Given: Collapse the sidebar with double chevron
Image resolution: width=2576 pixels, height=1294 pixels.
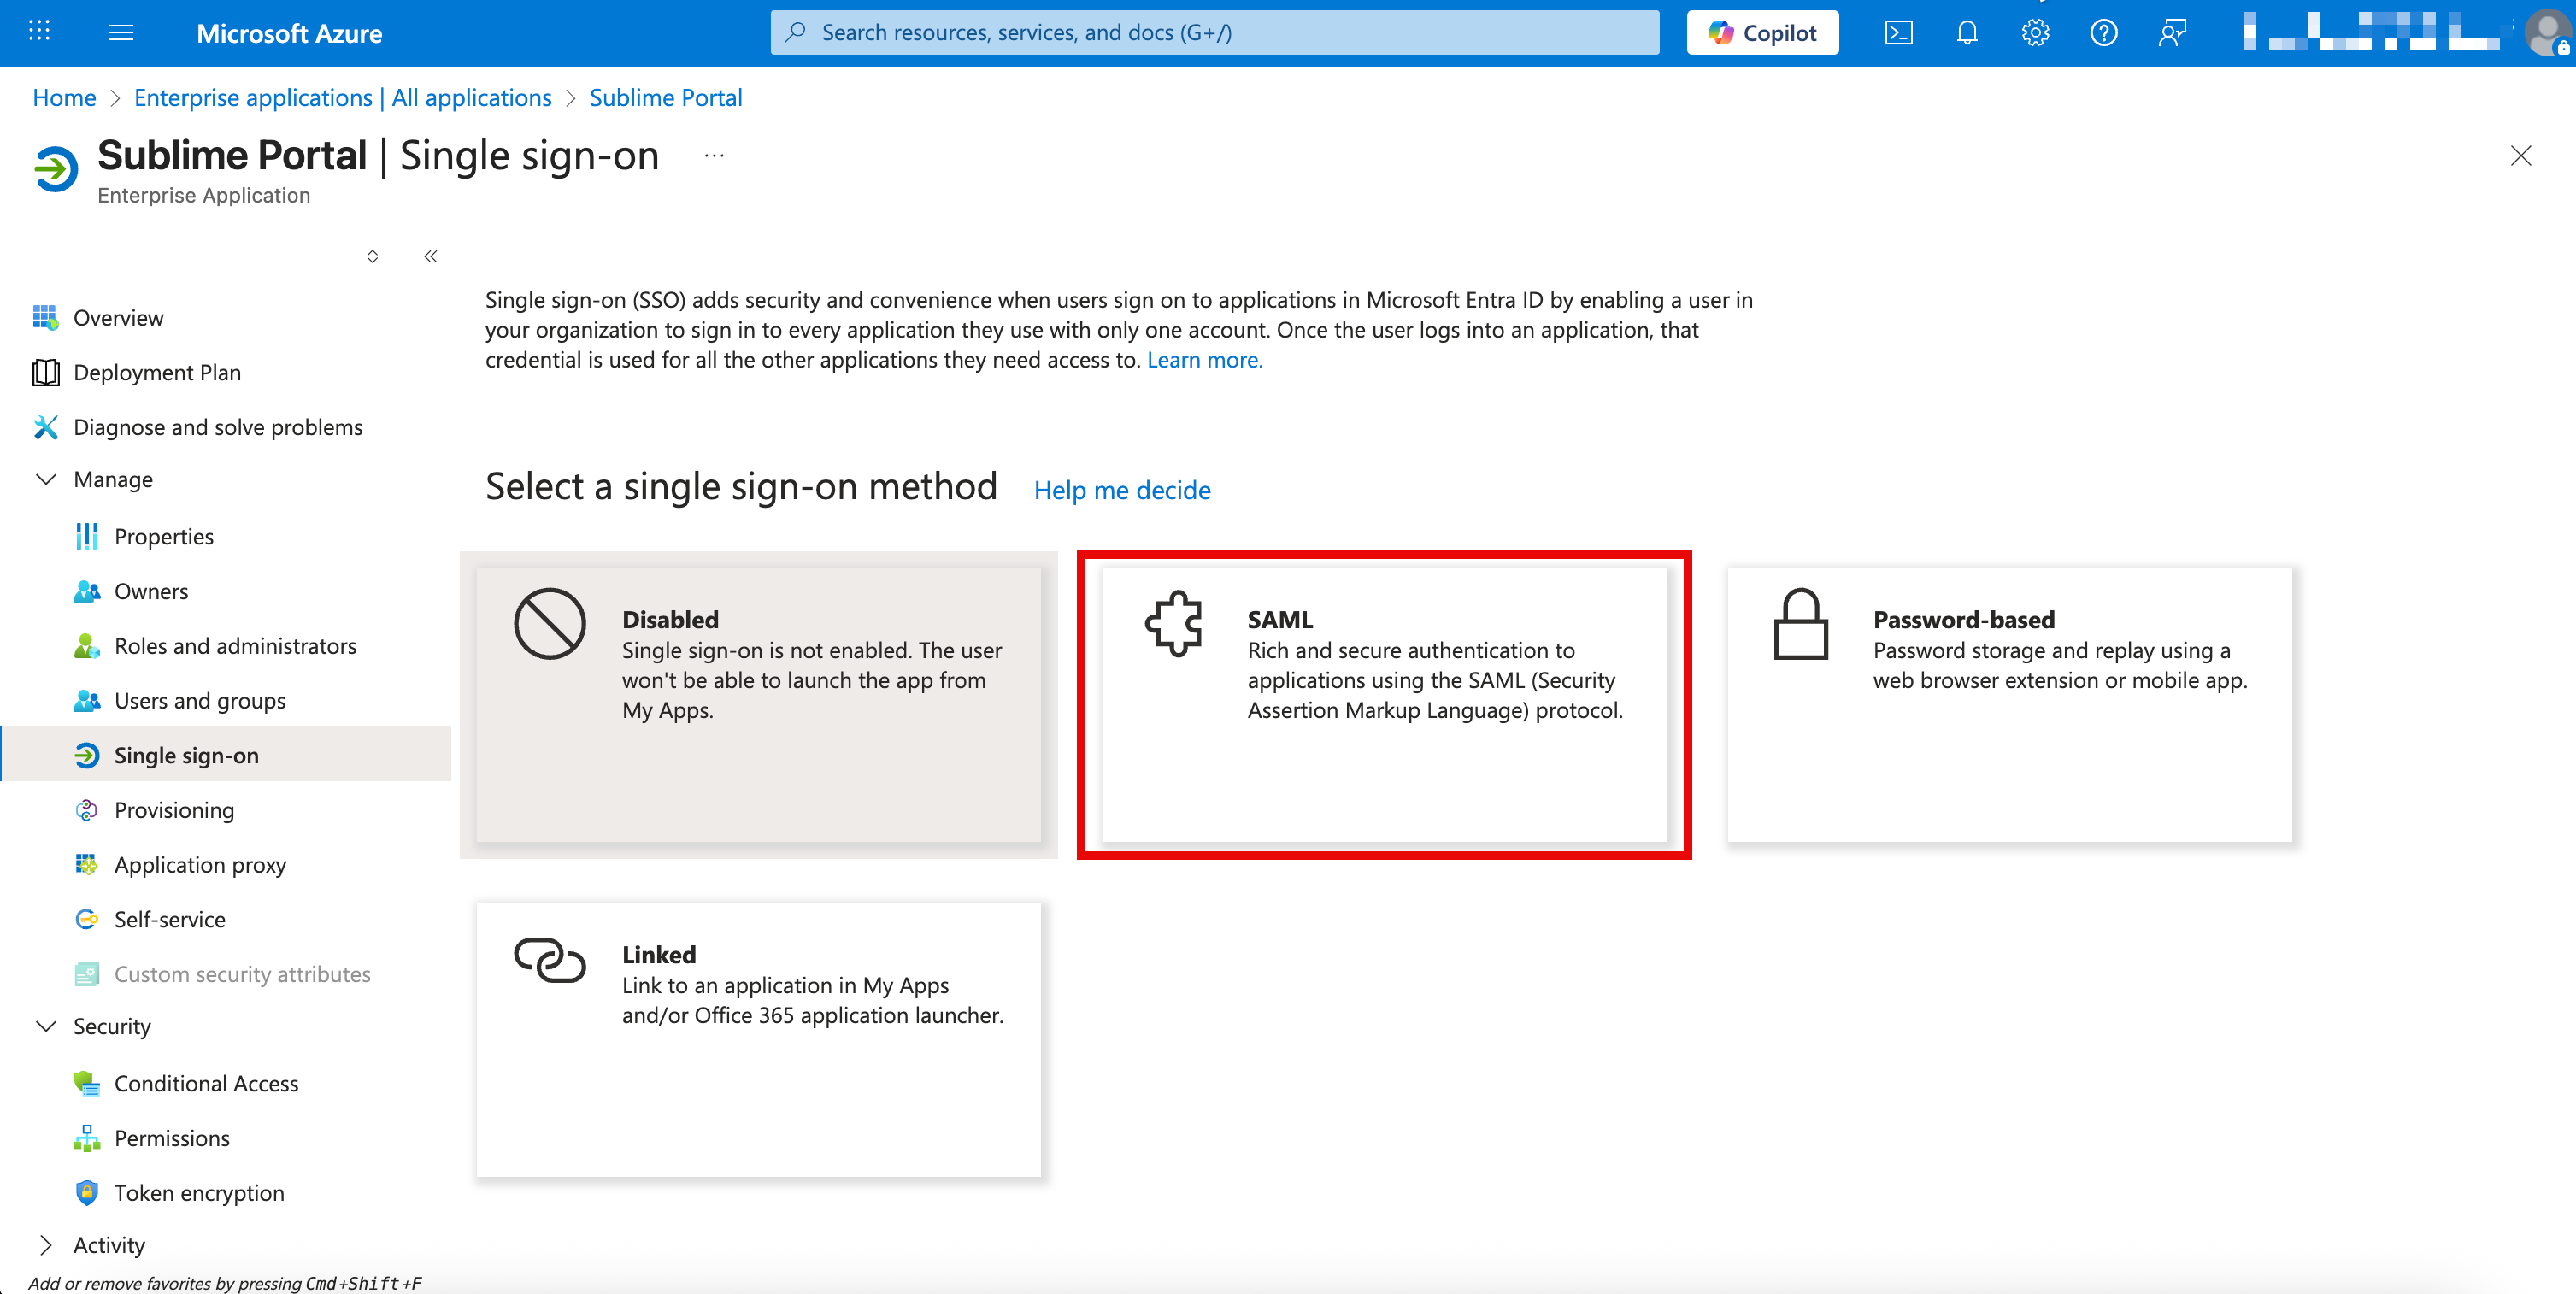Looking at the screenshot, I should (431, 256).
